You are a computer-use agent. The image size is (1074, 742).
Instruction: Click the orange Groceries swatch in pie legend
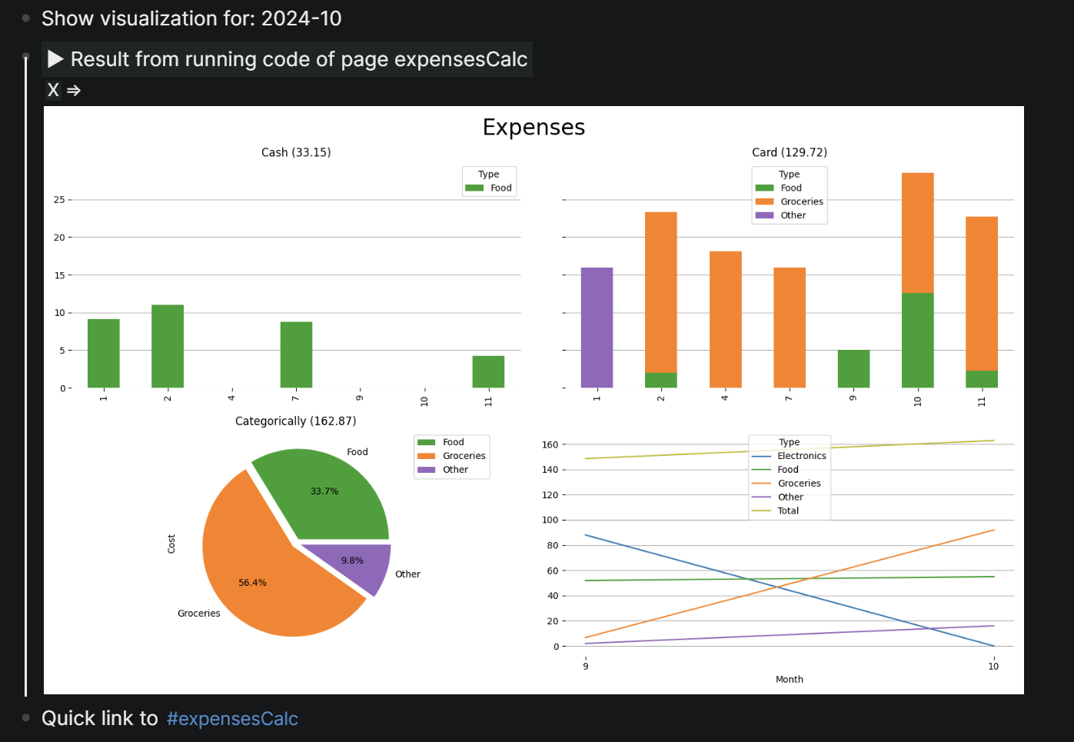pyautogui.click(x=426, y=456)
